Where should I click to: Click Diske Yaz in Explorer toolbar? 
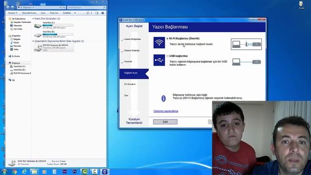coord(54,13)
